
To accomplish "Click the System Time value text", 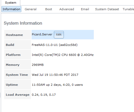I will 55,75.
